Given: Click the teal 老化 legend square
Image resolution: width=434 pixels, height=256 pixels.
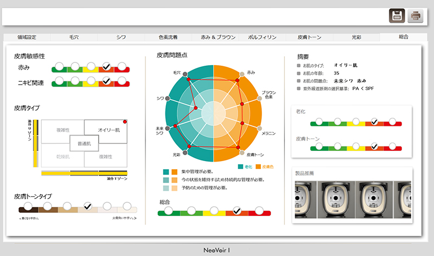Looking at the screenshot, I should 240,167.
